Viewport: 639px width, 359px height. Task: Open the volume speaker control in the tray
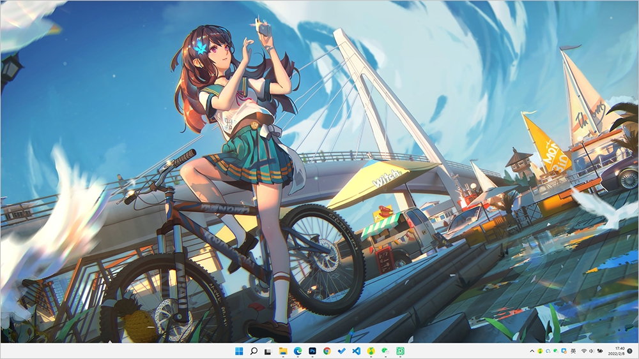(x=591, y=351)
